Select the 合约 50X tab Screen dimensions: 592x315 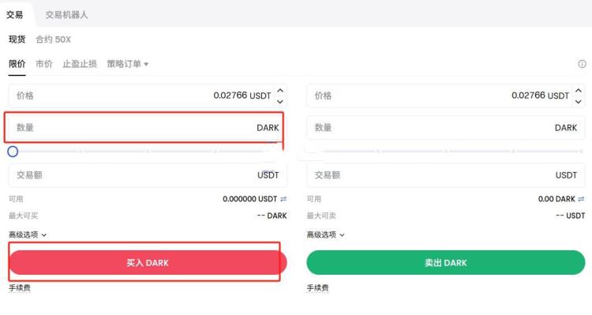tap(53, 39)
